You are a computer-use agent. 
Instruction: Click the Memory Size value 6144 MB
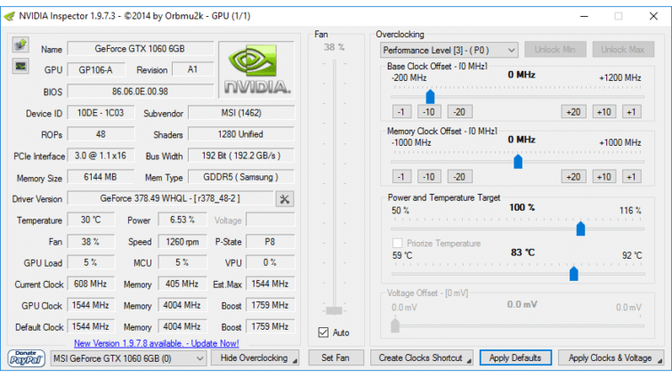101,177
